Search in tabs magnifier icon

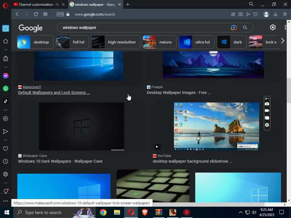(x=251, y=4)
